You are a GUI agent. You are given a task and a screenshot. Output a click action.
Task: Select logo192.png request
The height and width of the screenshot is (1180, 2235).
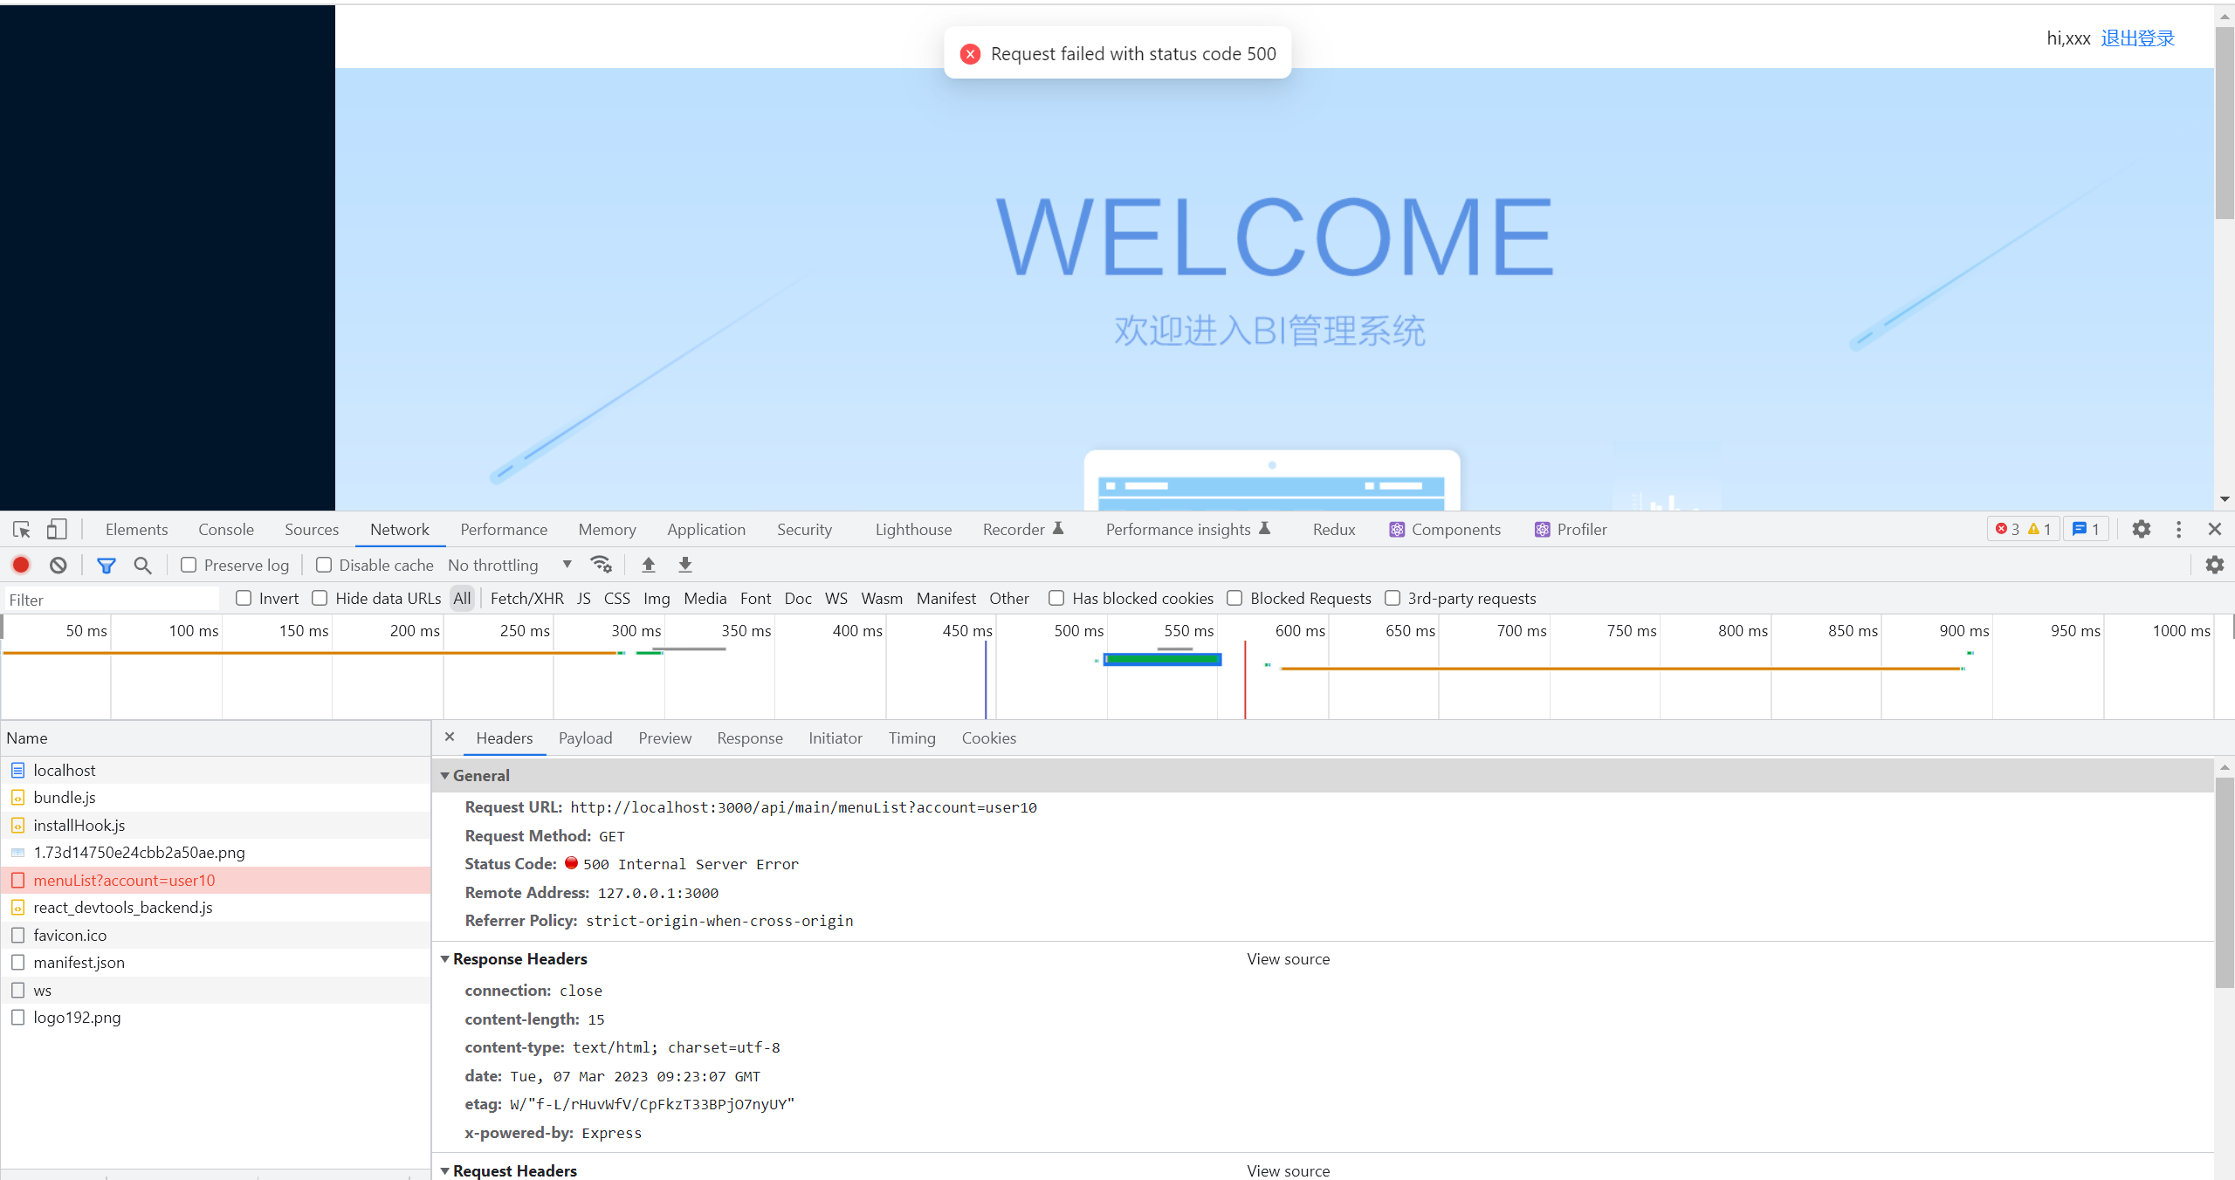click(x=216, y=1017)
